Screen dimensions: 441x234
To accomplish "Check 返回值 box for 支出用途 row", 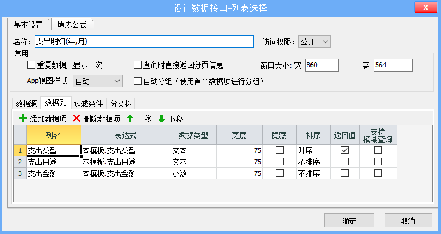I will coord(344,162).
